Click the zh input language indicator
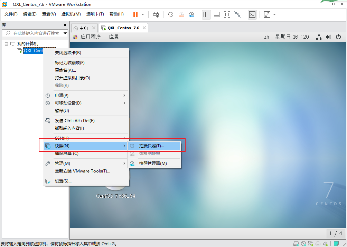Screen dimensions: 347x247 point(266,37)
